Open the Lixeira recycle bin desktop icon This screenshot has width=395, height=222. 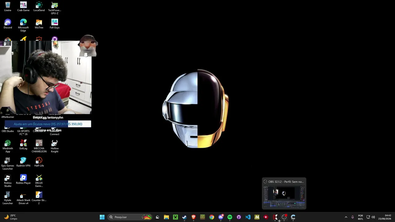8,7
